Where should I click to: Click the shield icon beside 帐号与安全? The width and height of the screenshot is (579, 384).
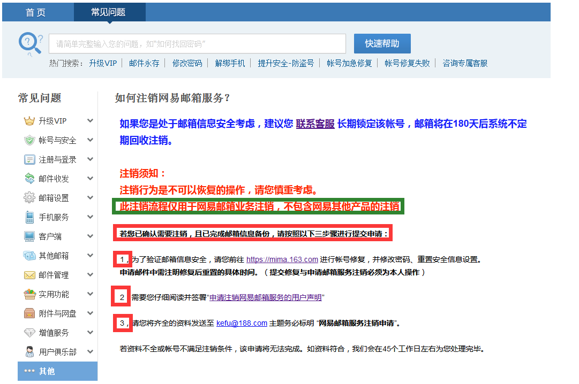click(29, 140)
